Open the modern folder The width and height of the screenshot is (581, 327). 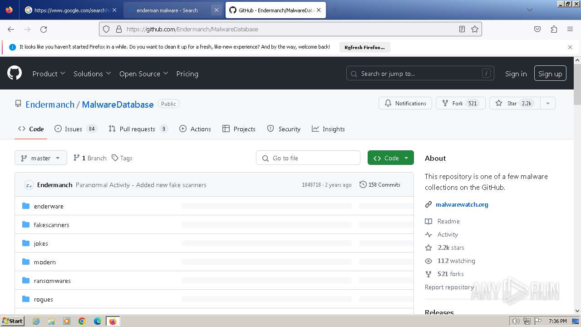click(45, 262)
